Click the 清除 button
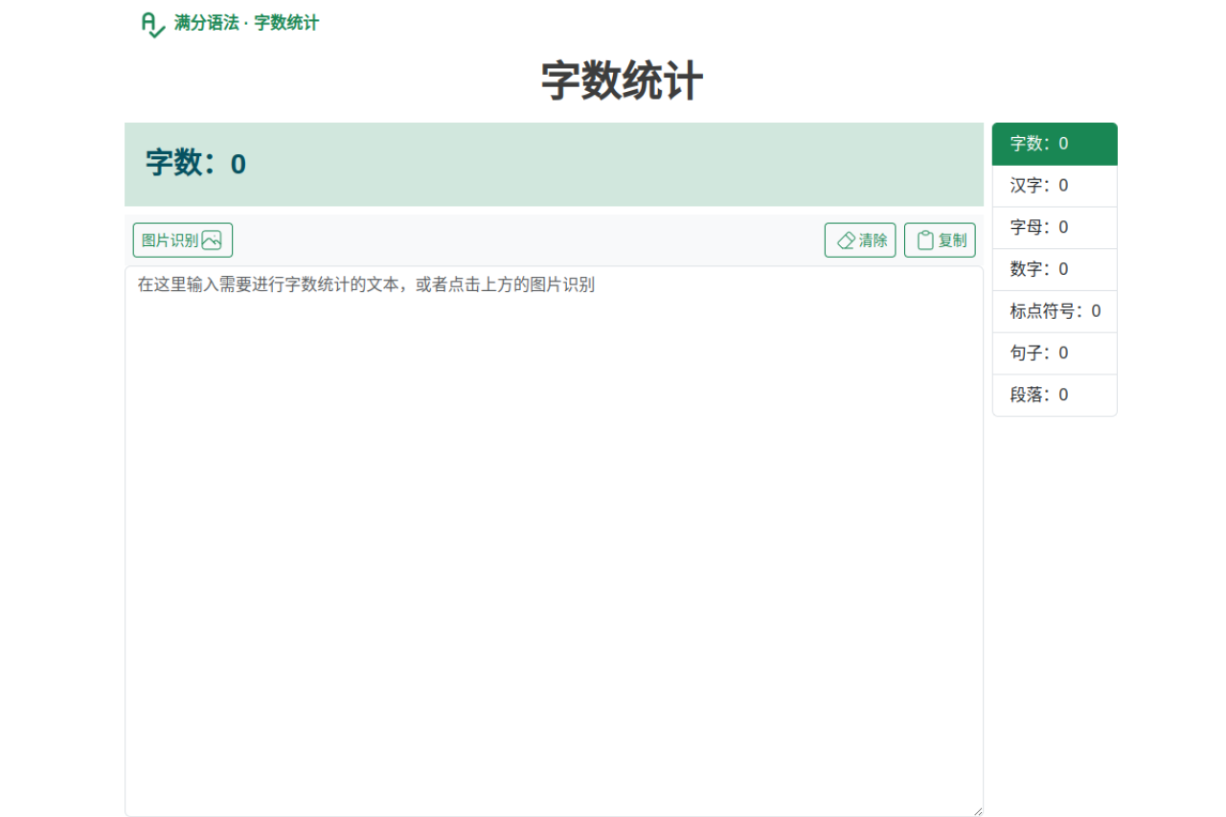This screenshot has width=1226, height=817. 860,240
